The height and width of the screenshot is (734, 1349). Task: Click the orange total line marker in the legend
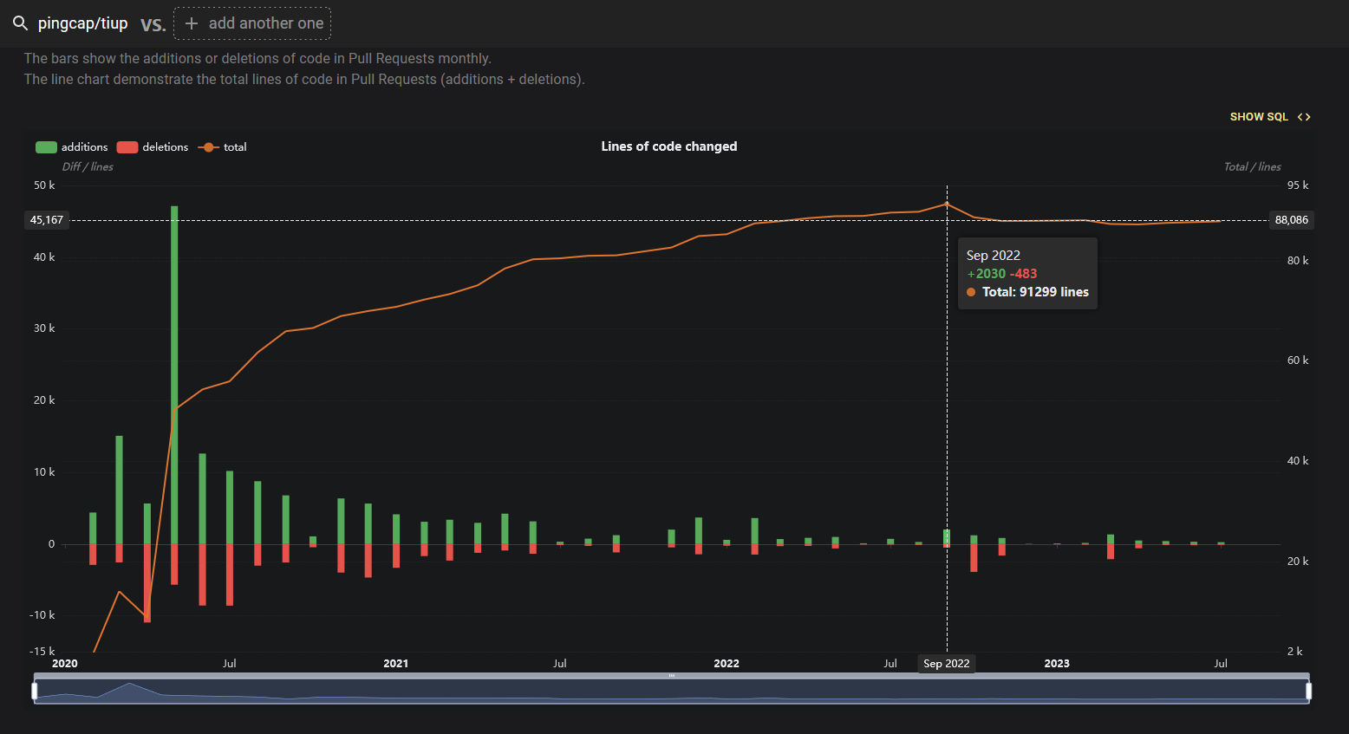point(208,147)
